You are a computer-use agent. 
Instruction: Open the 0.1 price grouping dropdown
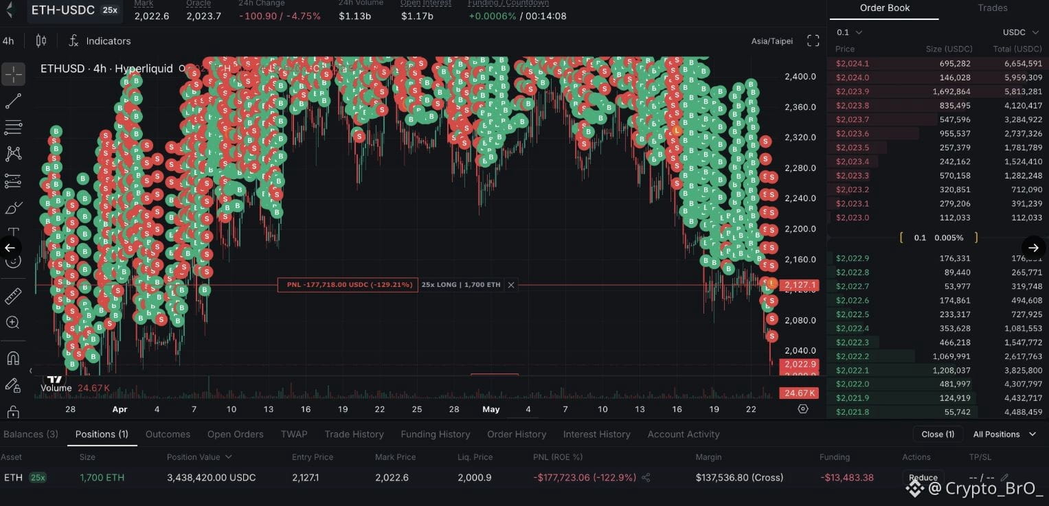tap(849, 32)
